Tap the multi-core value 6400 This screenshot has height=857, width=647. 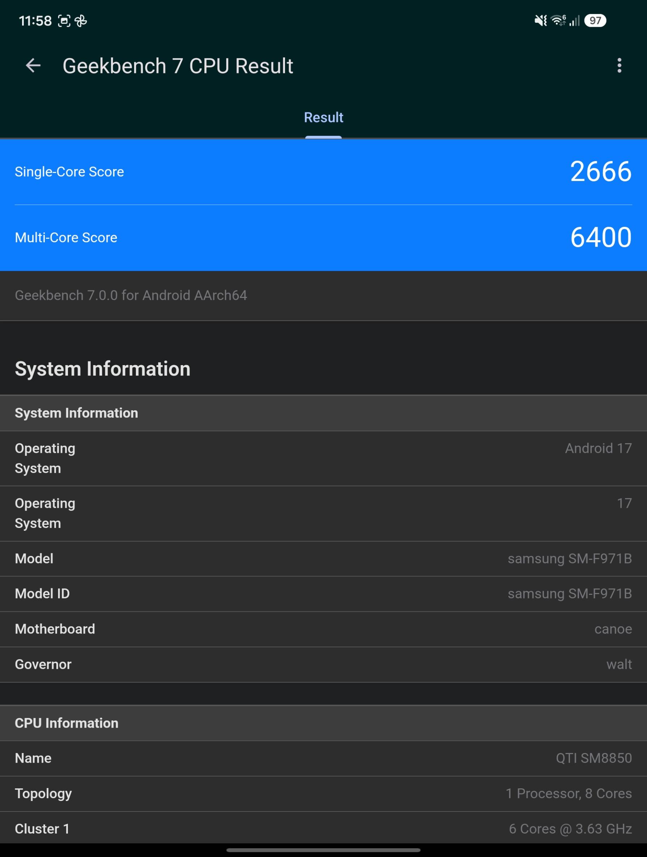(601, 237)
